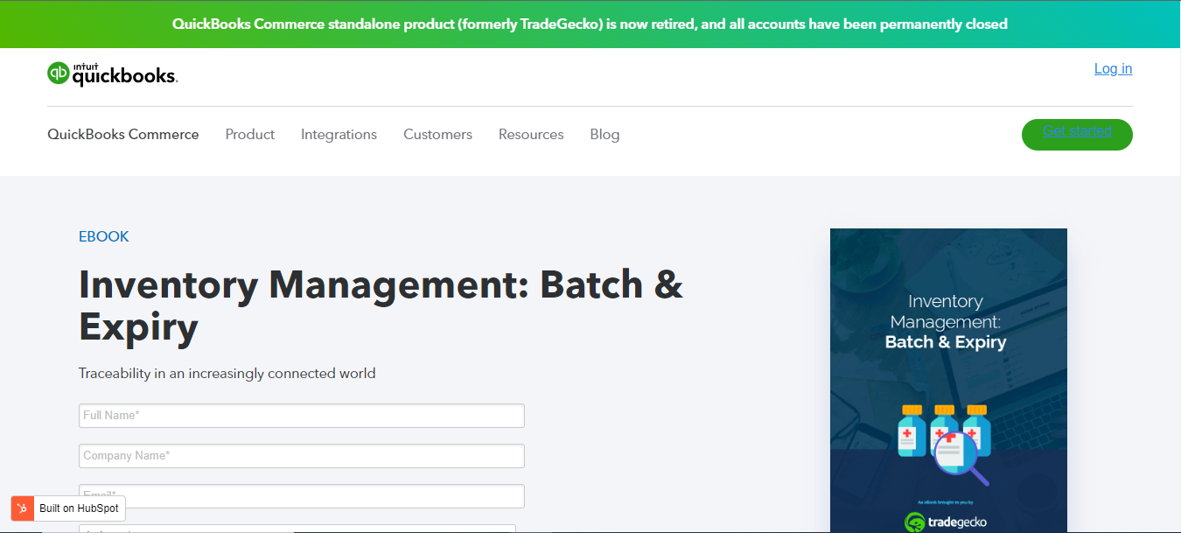Open the Resources menu
1181x533 pixels.
click(531, 134)
